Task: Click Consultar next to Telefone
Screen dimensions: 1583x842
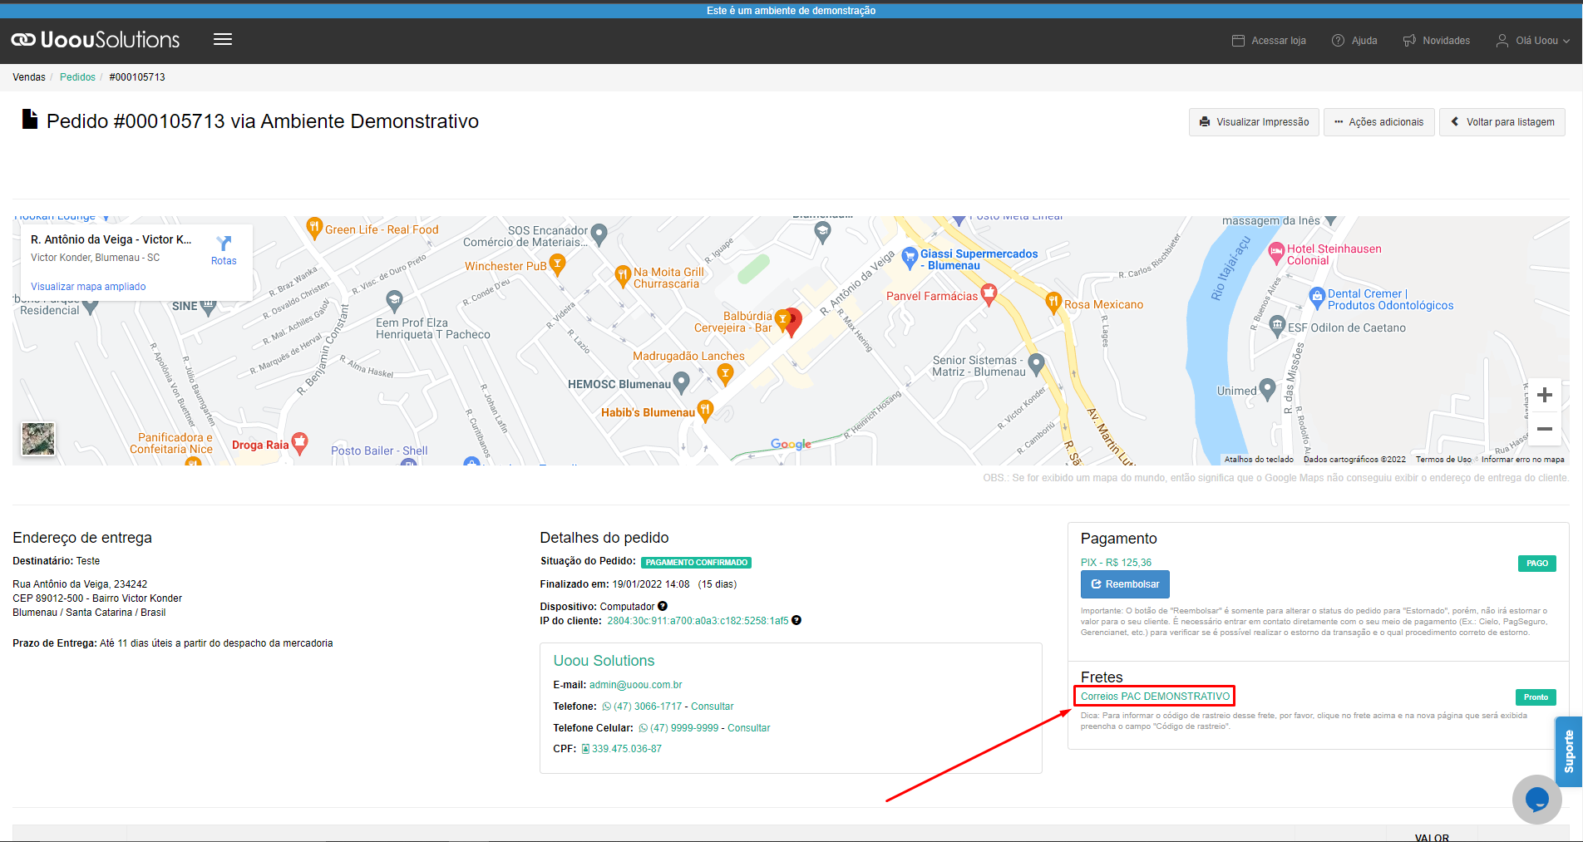Action: tap(713, 707)
